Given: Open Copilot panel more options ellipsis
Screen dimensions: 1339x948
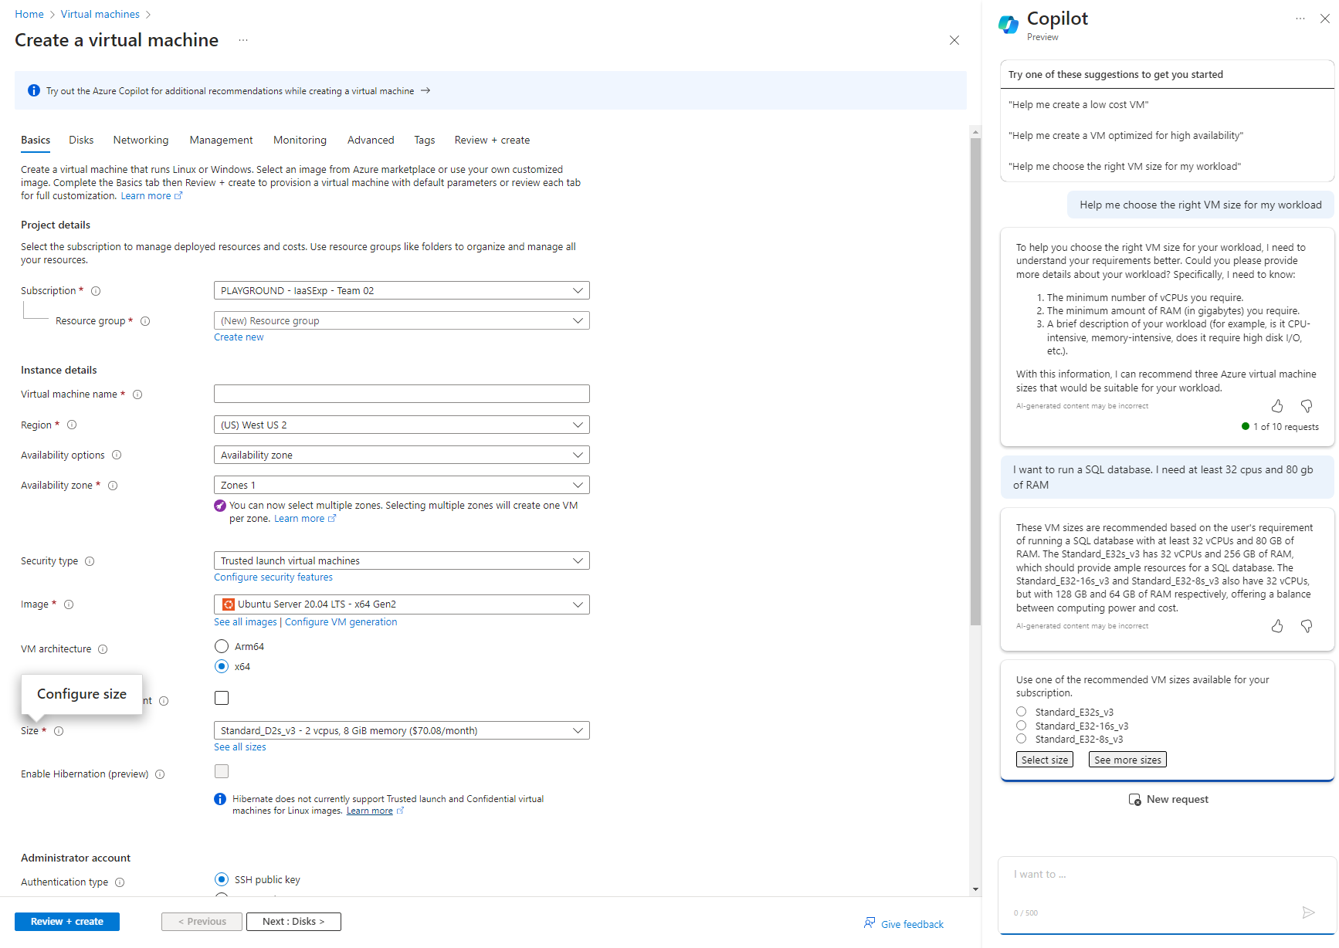Looking at the screenshot, I should [x=1300, y=19].
